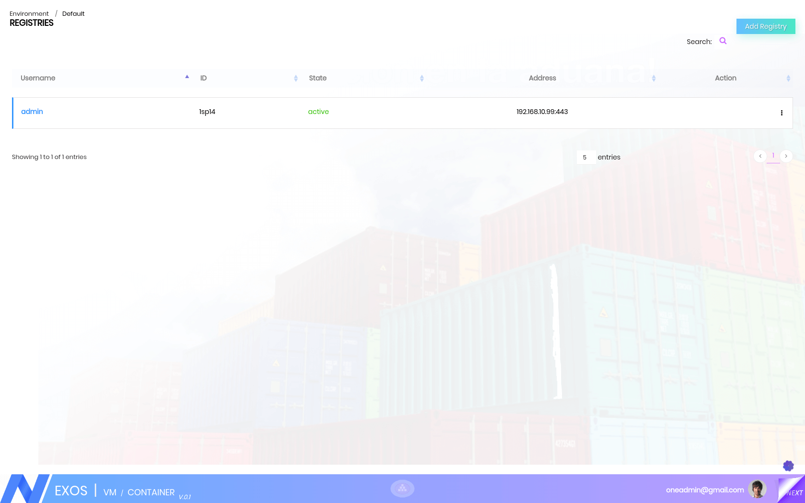Open the center menu launcher icon
Image resolution: width=805 pixels, height=503 pixels.
pos(402,488)
